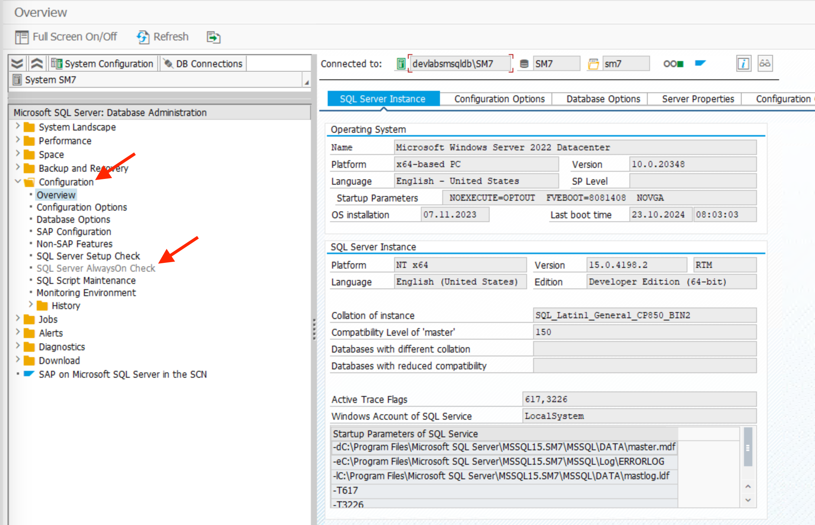Open DB Connections button
This screenshot has height=525, width=815.
[x=203, y=64]
